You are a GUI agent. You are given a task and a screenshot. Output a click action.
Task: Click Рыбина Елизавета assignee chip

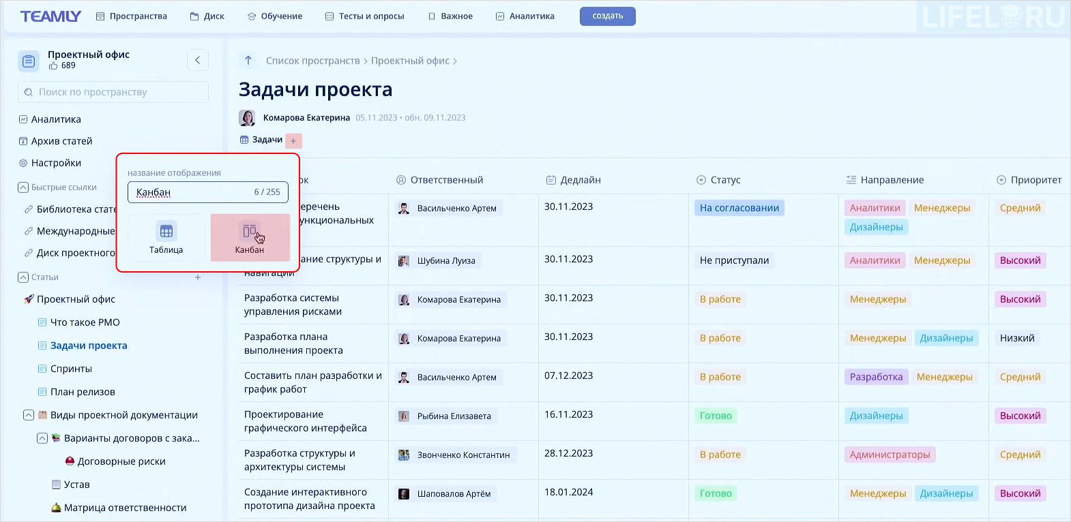[446, 416]
